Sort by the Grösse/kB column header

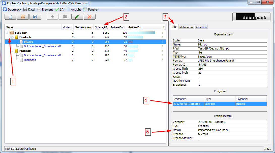tap(101, 27)
